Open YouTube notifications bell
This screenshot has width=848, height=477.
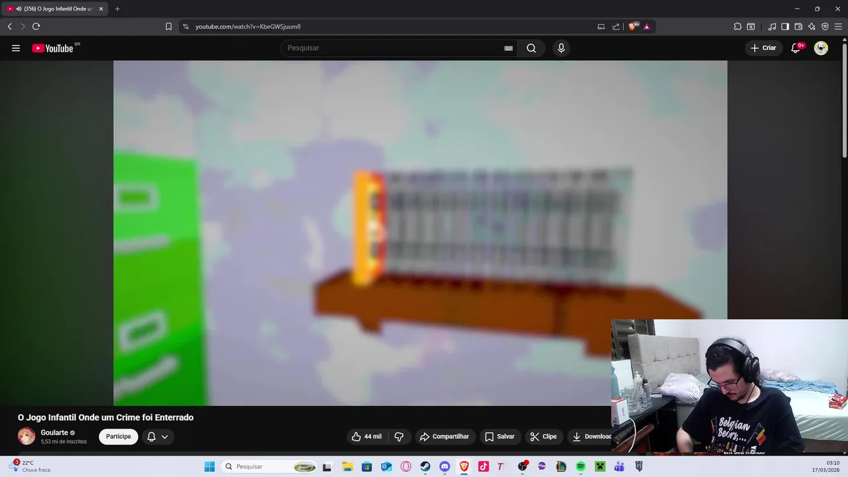click(796, 48)
